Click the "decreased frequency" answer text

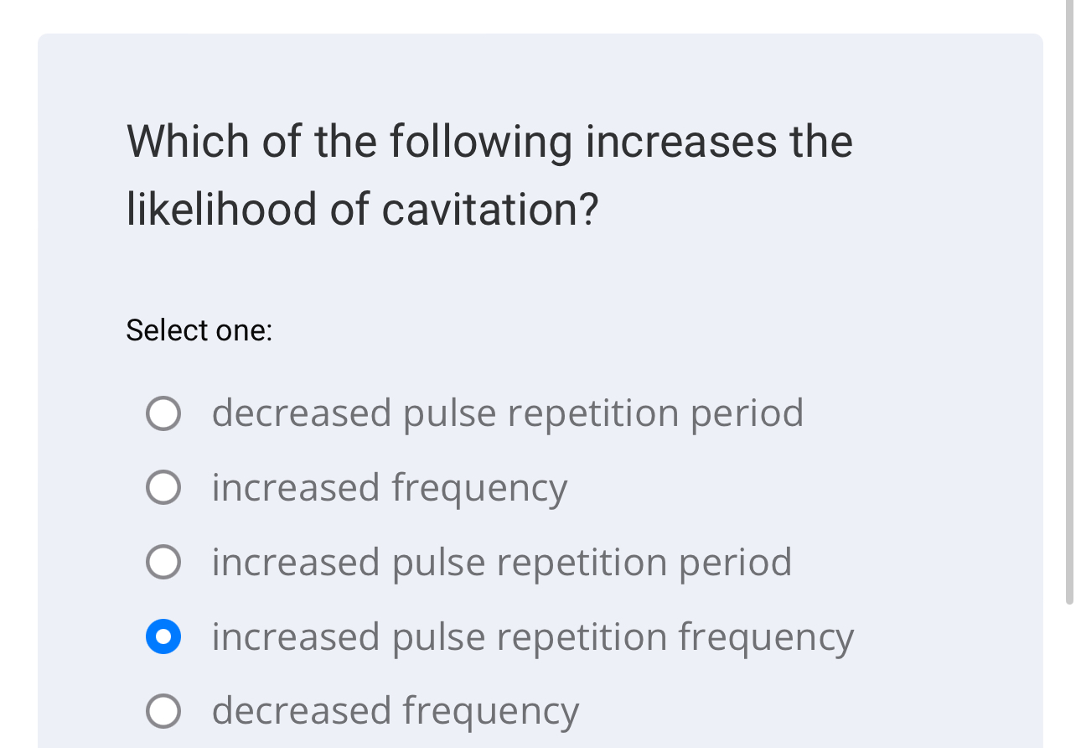395,711
